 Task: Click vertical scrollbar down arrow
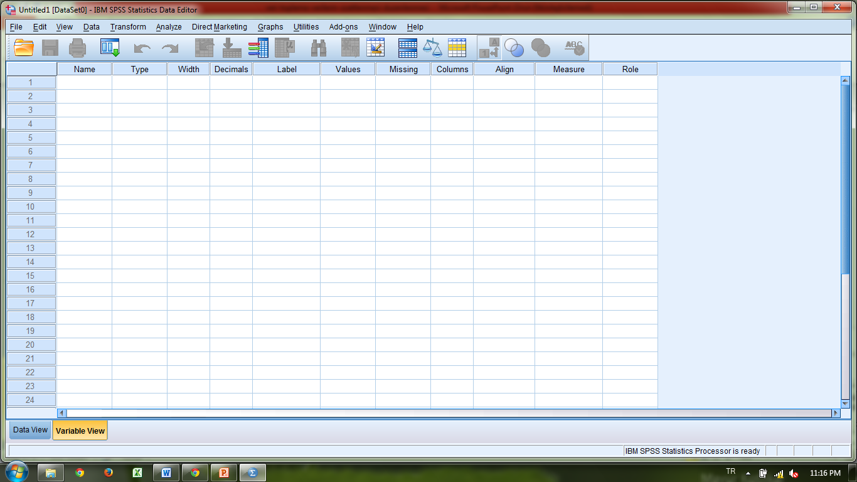point(844,404)
